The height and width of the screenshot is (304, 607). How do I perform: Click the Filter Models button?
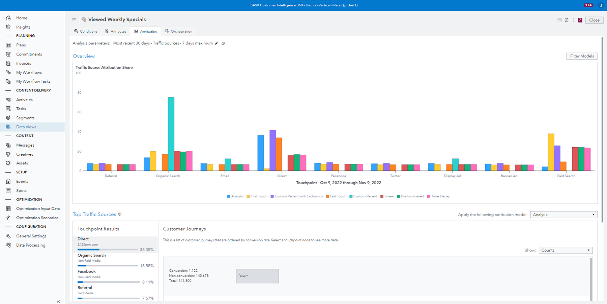click(582, 56)
